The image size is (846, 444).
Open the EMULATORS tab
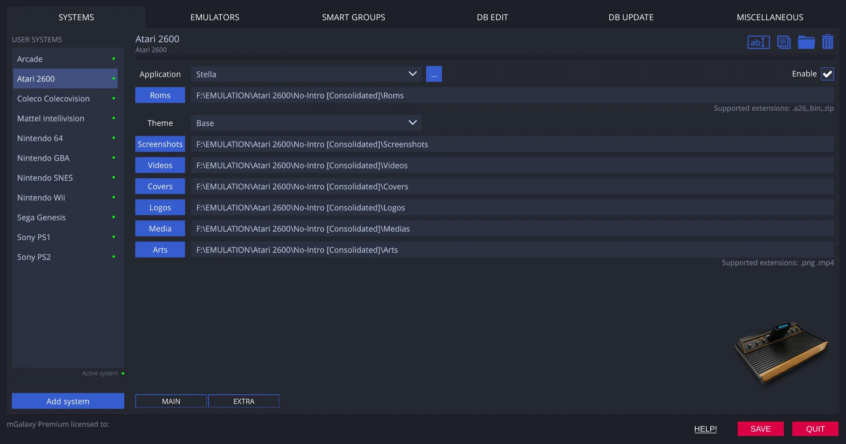tap(215, 17)
